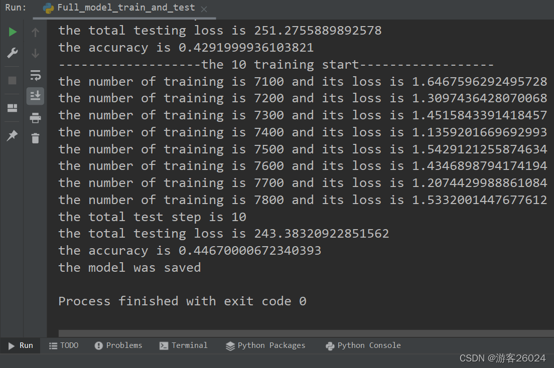554x368 pixels.
Task: Open the Python Packages tool window
Action: (x=265, y=345)
